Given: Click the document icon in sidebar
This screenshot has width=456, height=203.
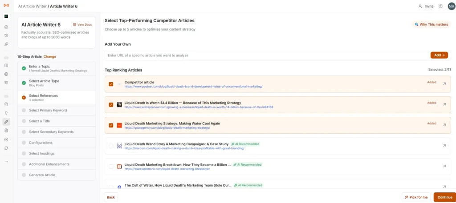Looking at the screenshot, I should pyautogui.click(x=6, y=131).
